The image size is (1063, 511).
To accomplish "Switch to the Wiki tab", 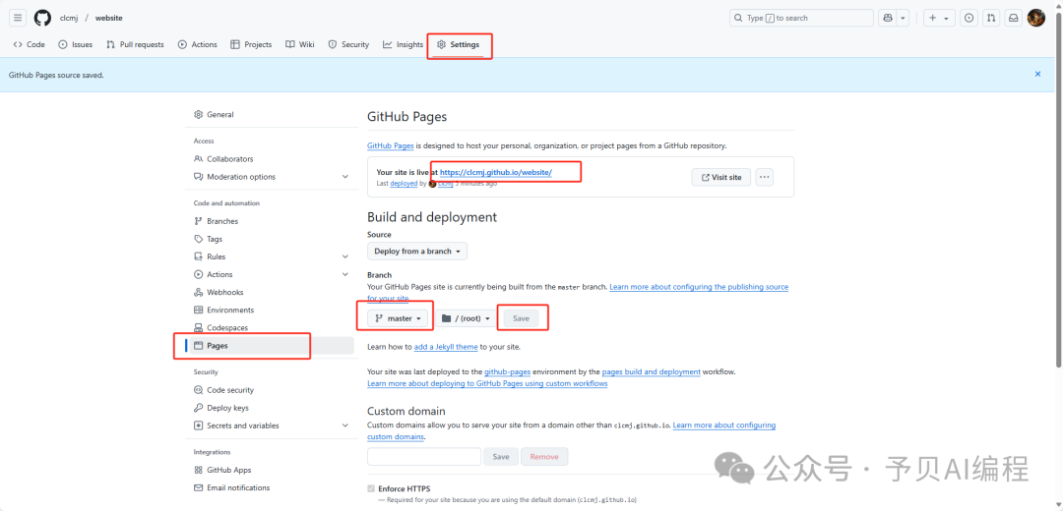I will [x=299, y=44].
